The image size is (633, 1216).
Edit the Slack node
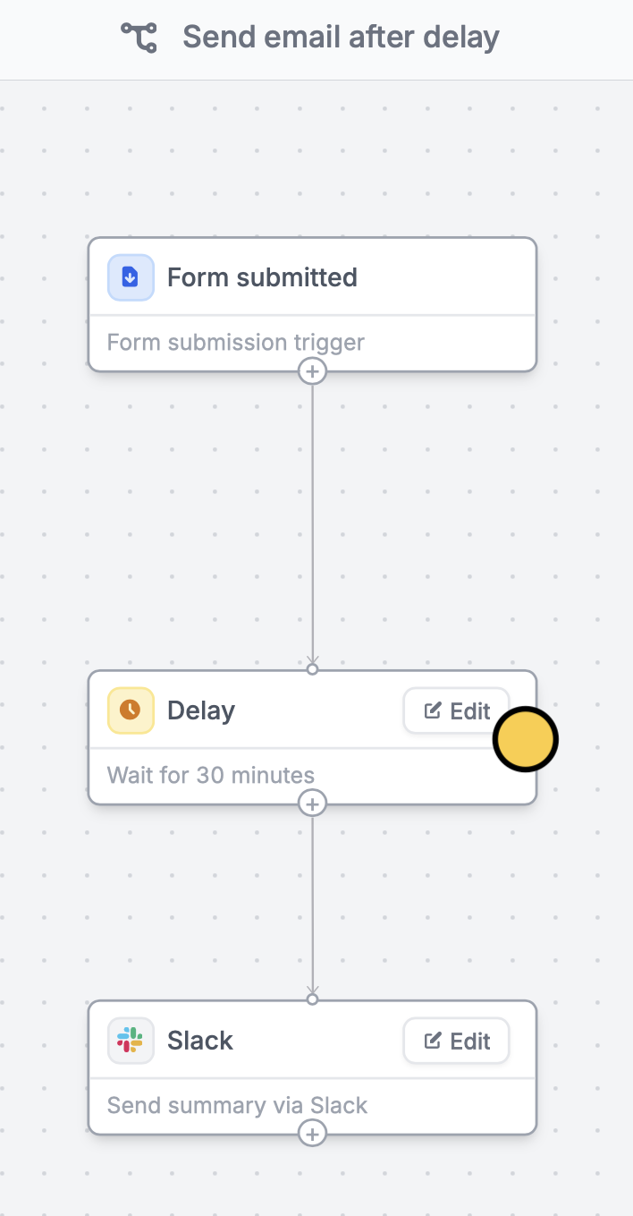[456, 1041]
